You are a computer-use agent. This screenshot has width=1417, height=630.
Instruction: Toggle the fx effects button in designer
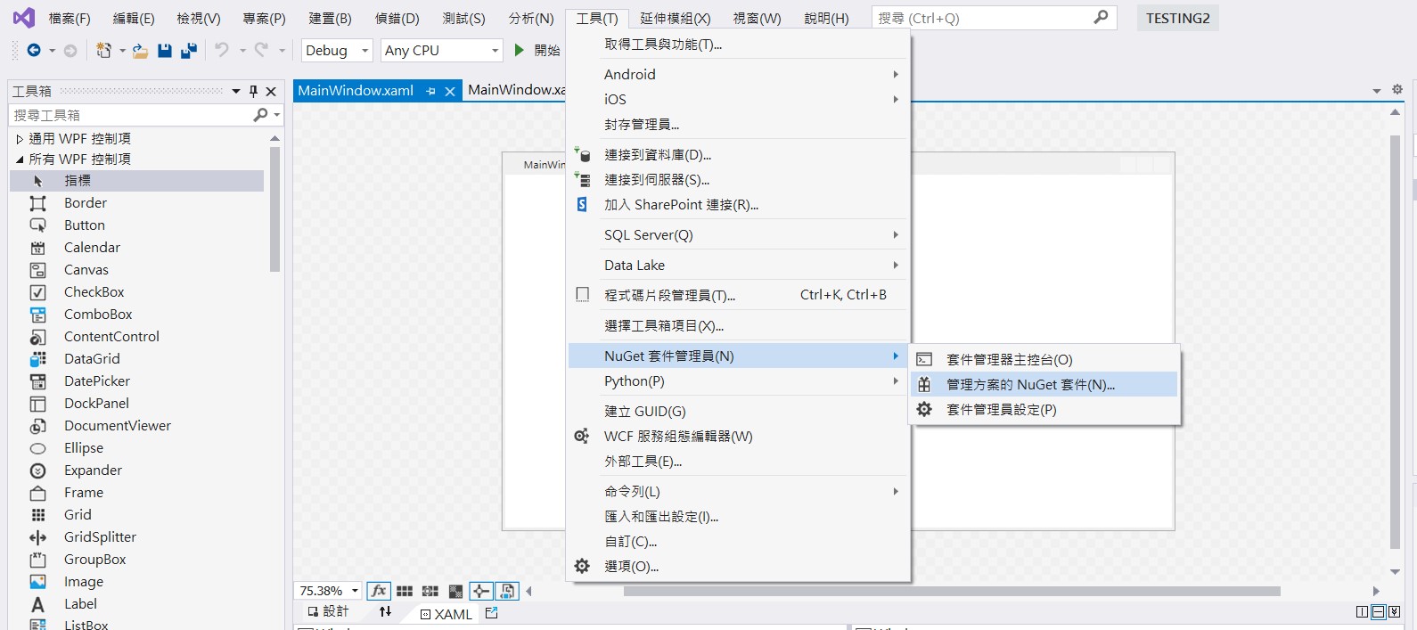pyautogui.click(x=379, y=591)
